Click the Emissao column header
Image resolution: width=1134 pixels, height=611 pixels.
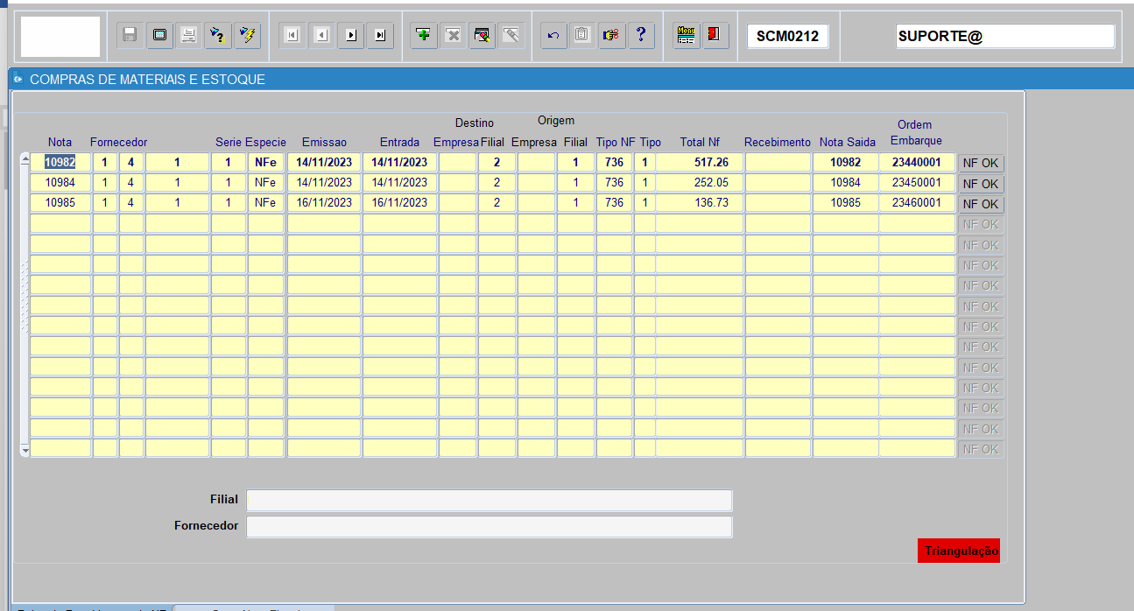pyautogui.click(x=324, y=142)
